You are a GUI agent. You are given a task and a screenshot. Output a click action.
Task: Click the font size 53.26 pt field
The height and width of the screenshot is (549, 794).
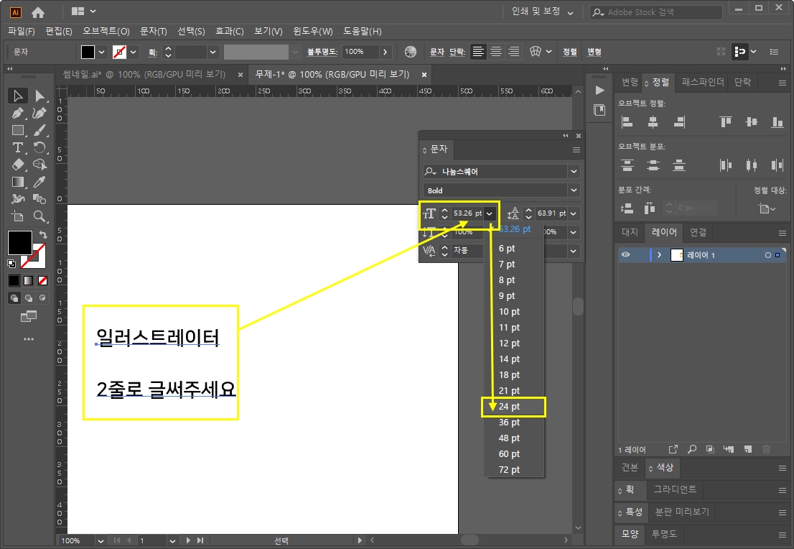(467, 213)
